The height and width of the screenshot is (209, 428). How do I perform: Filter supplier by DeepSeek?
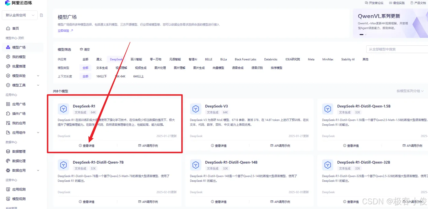(x=116, y=59)
